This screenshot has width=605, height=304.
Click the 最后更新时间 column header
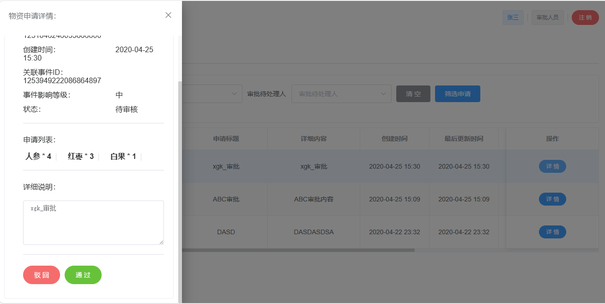[x=464, y=138]
